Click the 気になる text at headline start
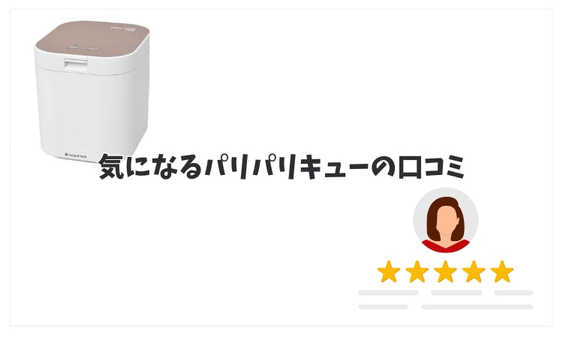The width and height of the screenshot is (563, 338). pyautogui.click(x=150, y=167)
